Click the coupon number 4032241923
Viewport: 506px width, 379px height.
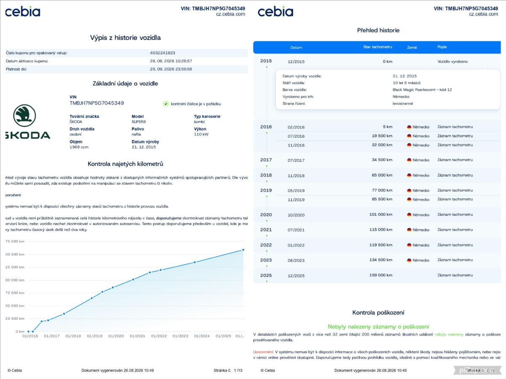coord(162,53)
